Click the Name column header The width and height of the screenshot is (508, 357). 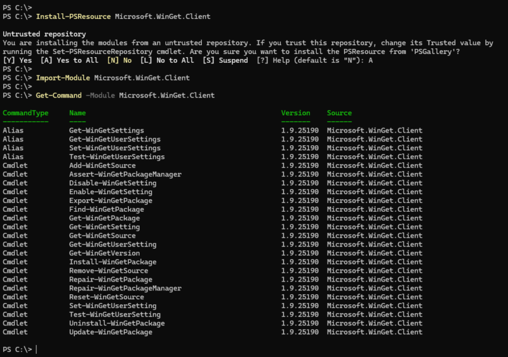(x=77, y=113)
